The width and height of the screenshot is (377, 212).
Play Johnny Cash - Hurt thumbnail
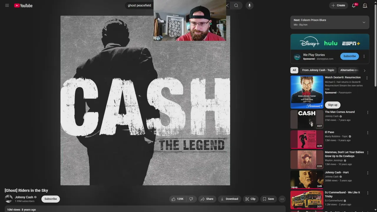pyautogui.click(x=307, y=180)
